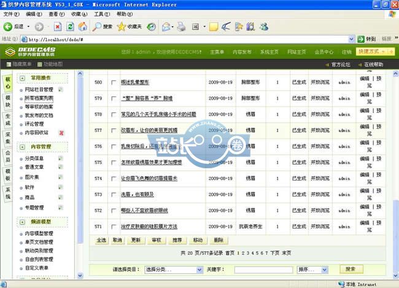Click the 删除 button
This screenshot has width=399, height=288.
219,240
